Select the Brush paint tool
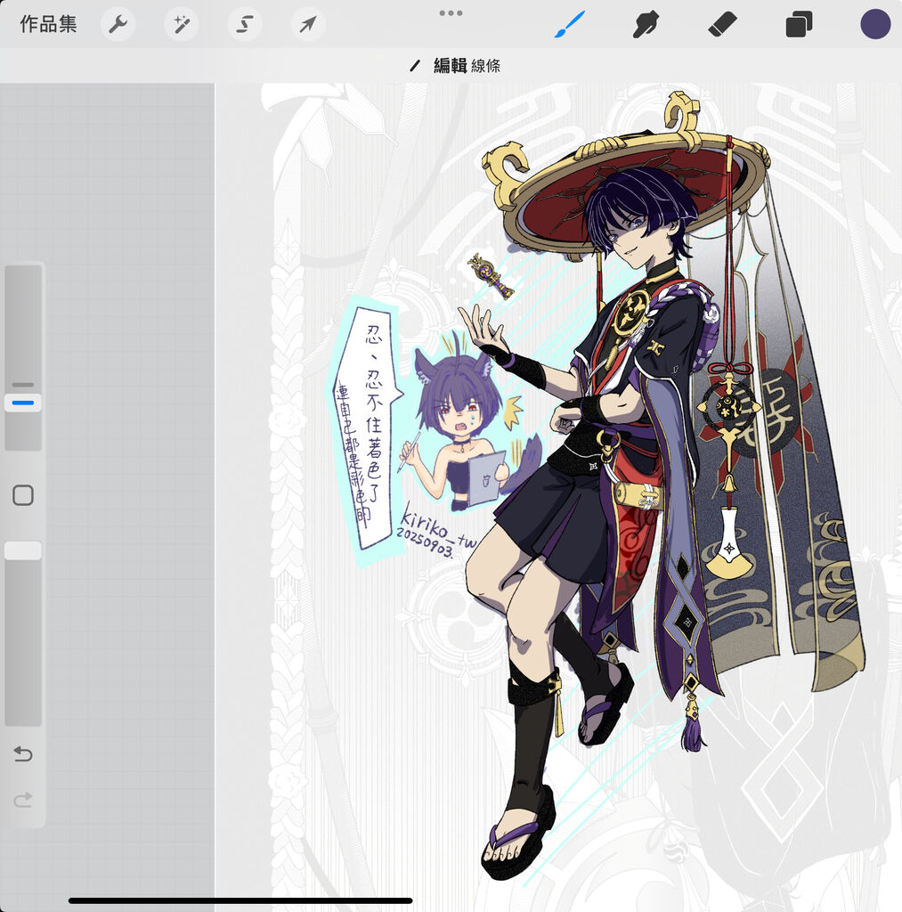This screenshot has width=902, height=912. [569, 24]
